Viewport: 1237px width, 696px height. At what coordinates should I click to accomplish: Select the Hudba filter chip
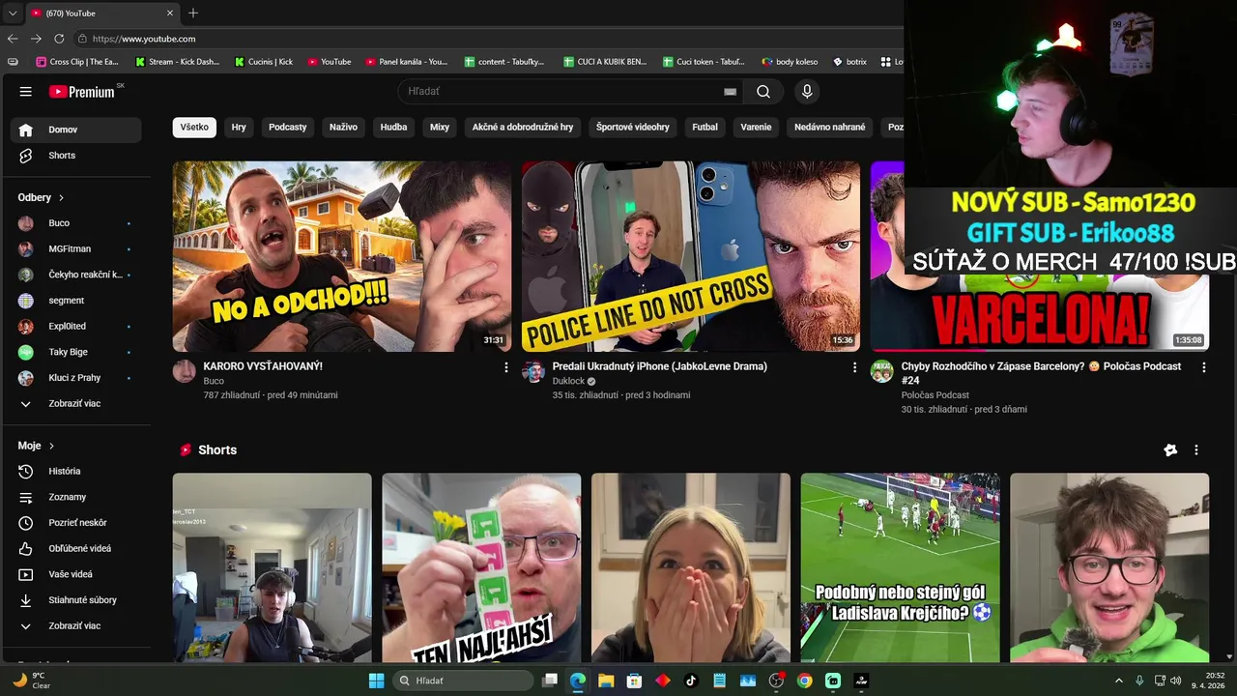tap(393, 128)
